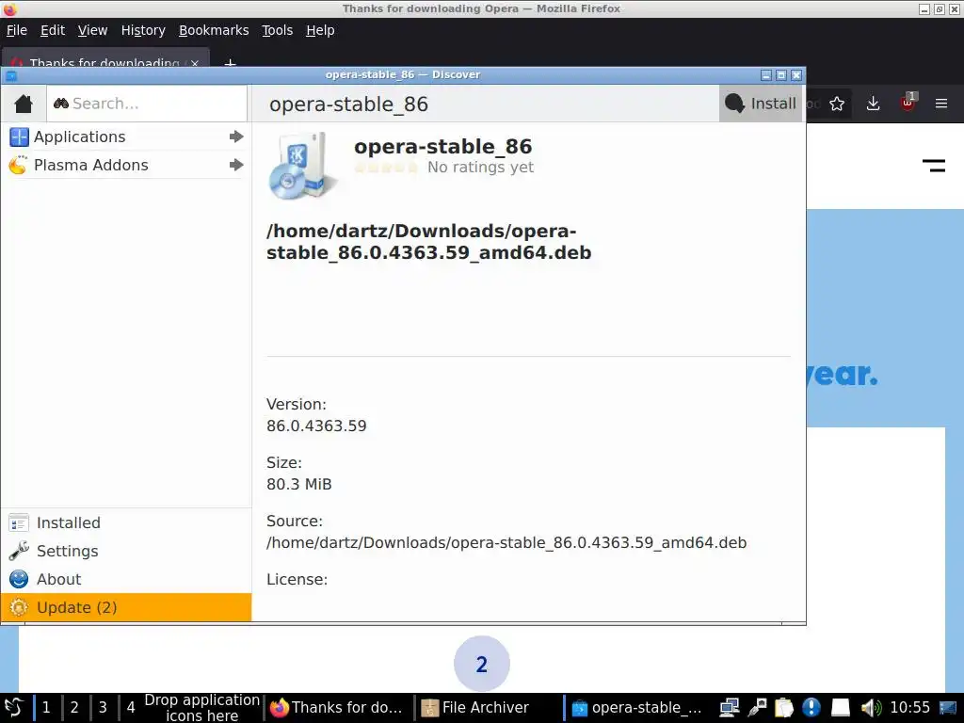Image resolution: width=964 pixels, height=723 pixels.
Task: Close the 'Thanks for downloading' tab
Action: [x=195, y=63]
